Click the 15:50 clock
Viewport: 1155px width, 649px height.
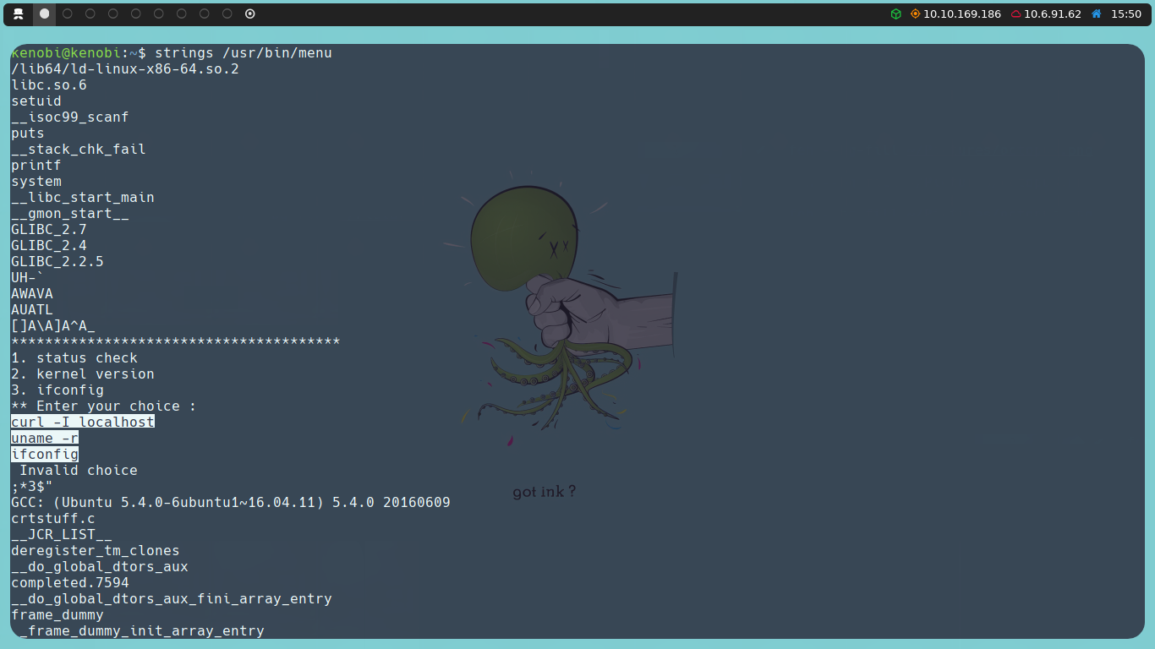pyautogui.click(x=1126, y=14)
